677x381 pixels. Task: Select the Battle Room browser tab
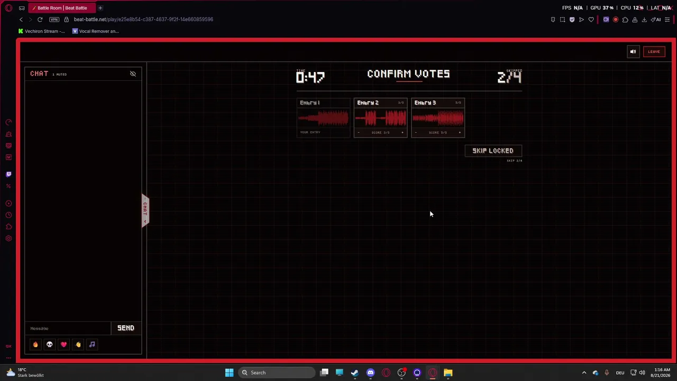click(62, 8)
